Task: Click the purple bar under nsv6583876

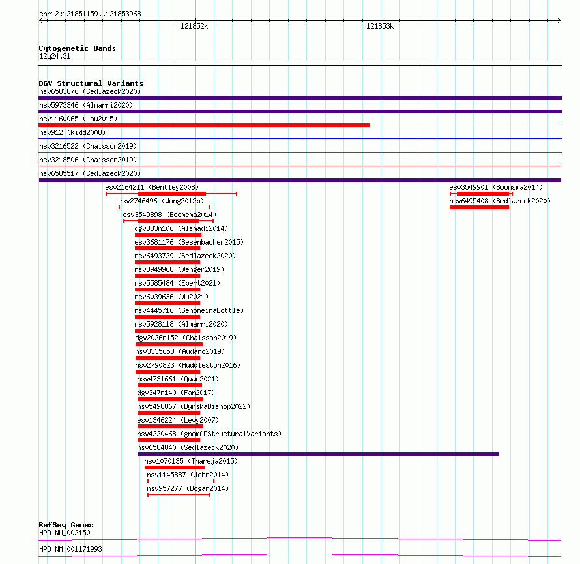Action: click(x=300, y=98)
